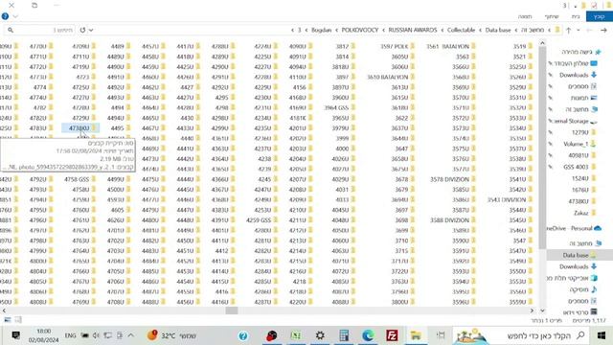
Task: Click the folder search input box
Action: pyautogui.click(x=40, y=30)
